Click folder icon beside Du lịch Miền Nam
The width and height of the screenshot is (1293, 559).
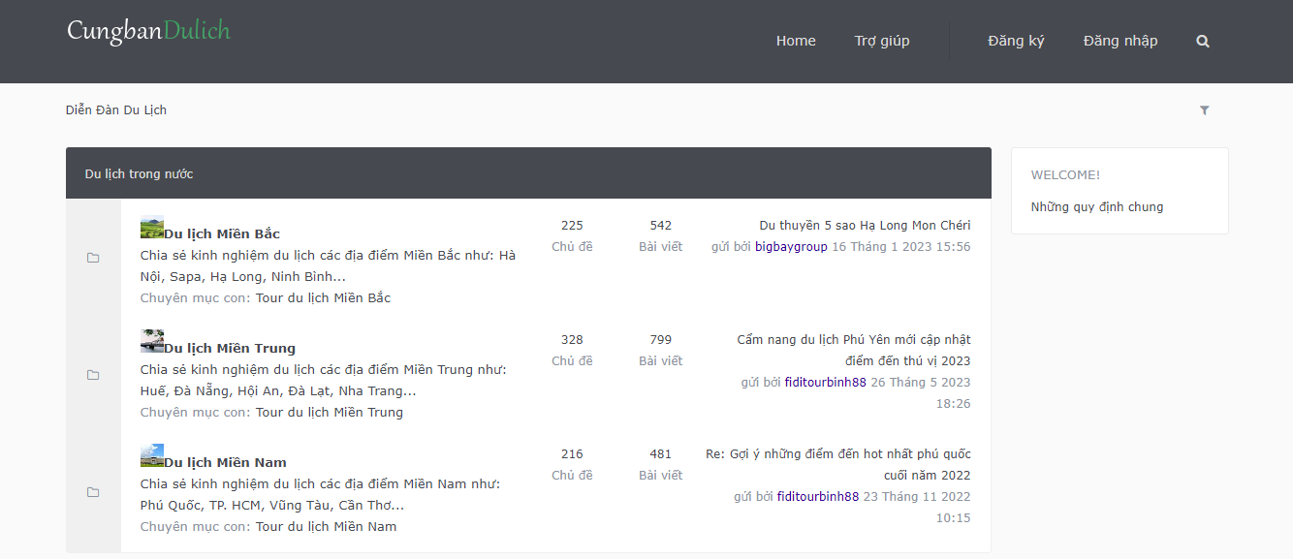click(93, 492)
